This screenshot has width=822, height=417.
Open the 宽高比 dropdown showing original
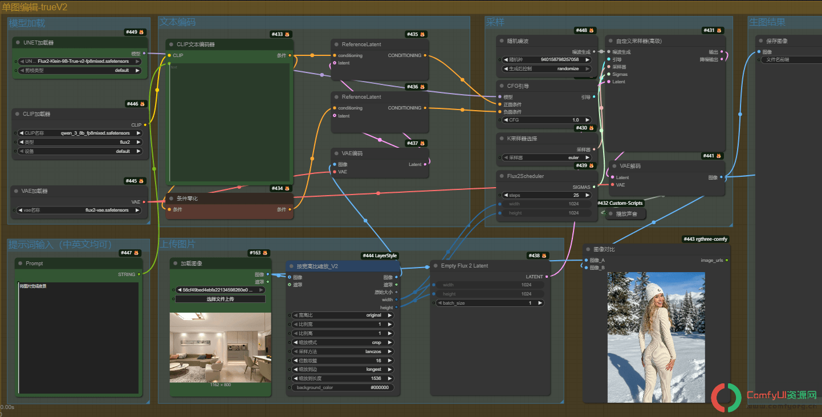point(342,315)
